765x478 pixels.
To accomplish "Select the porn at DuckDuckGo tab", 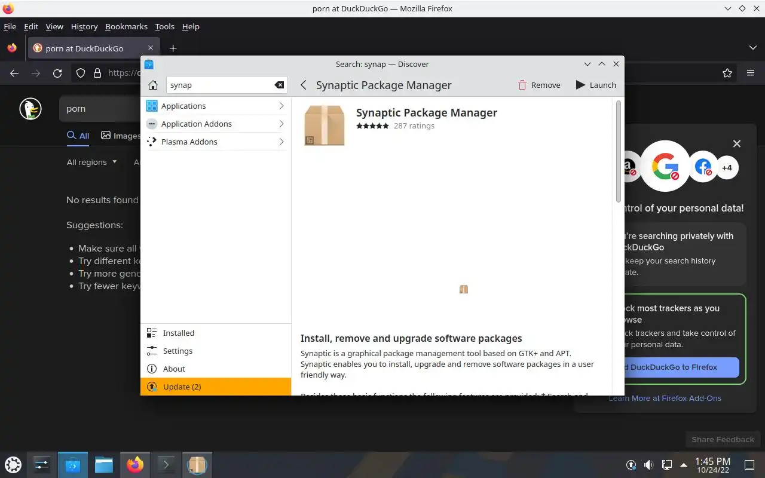I will (94, 48).
